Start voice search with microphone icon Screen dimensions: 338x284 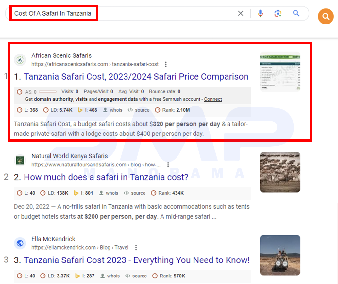(260, 13)
